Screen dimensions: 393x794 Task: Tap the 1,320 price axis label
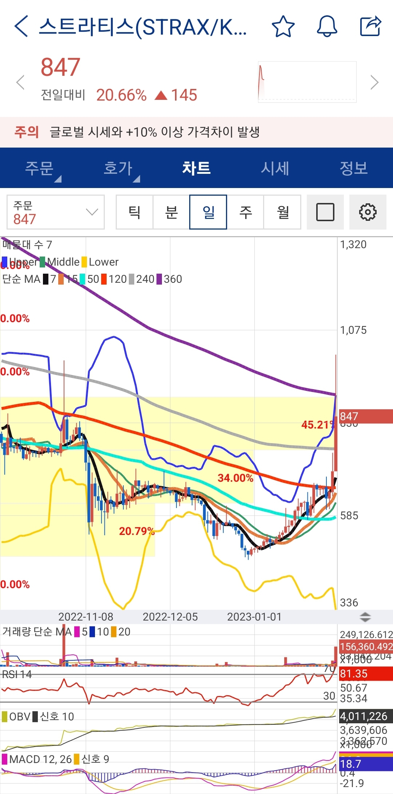click(353, 245)
